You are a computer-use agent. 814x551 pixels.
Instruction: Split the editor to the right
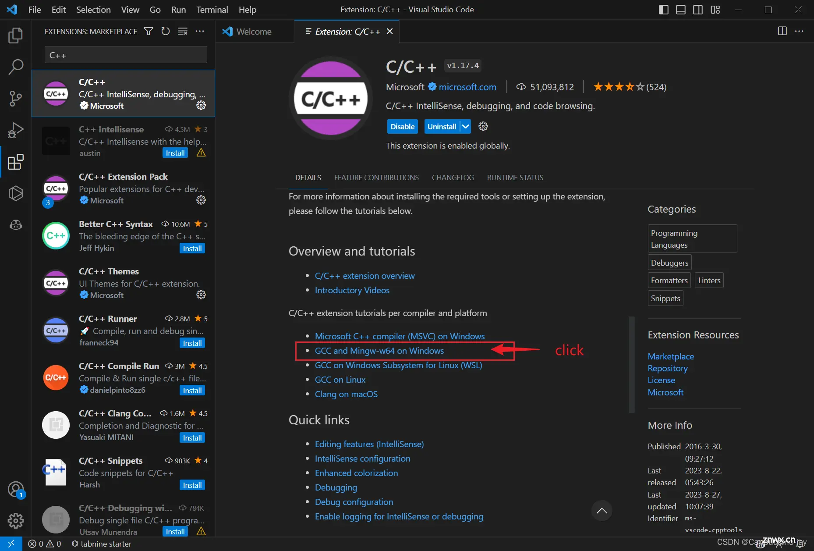pos(782,31)
